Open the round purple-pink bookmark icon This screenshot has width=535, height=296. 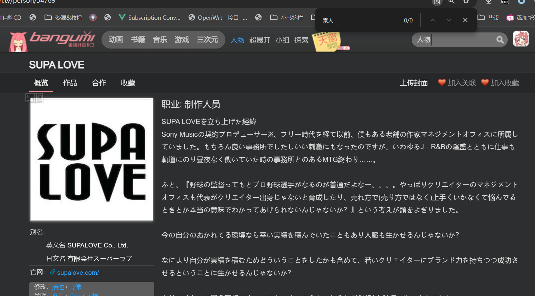point(93,17)
